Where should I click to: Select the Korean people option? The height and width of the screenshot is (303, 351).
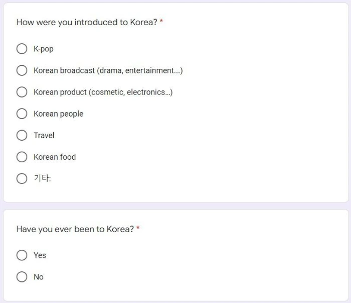[x=22, y=114]
